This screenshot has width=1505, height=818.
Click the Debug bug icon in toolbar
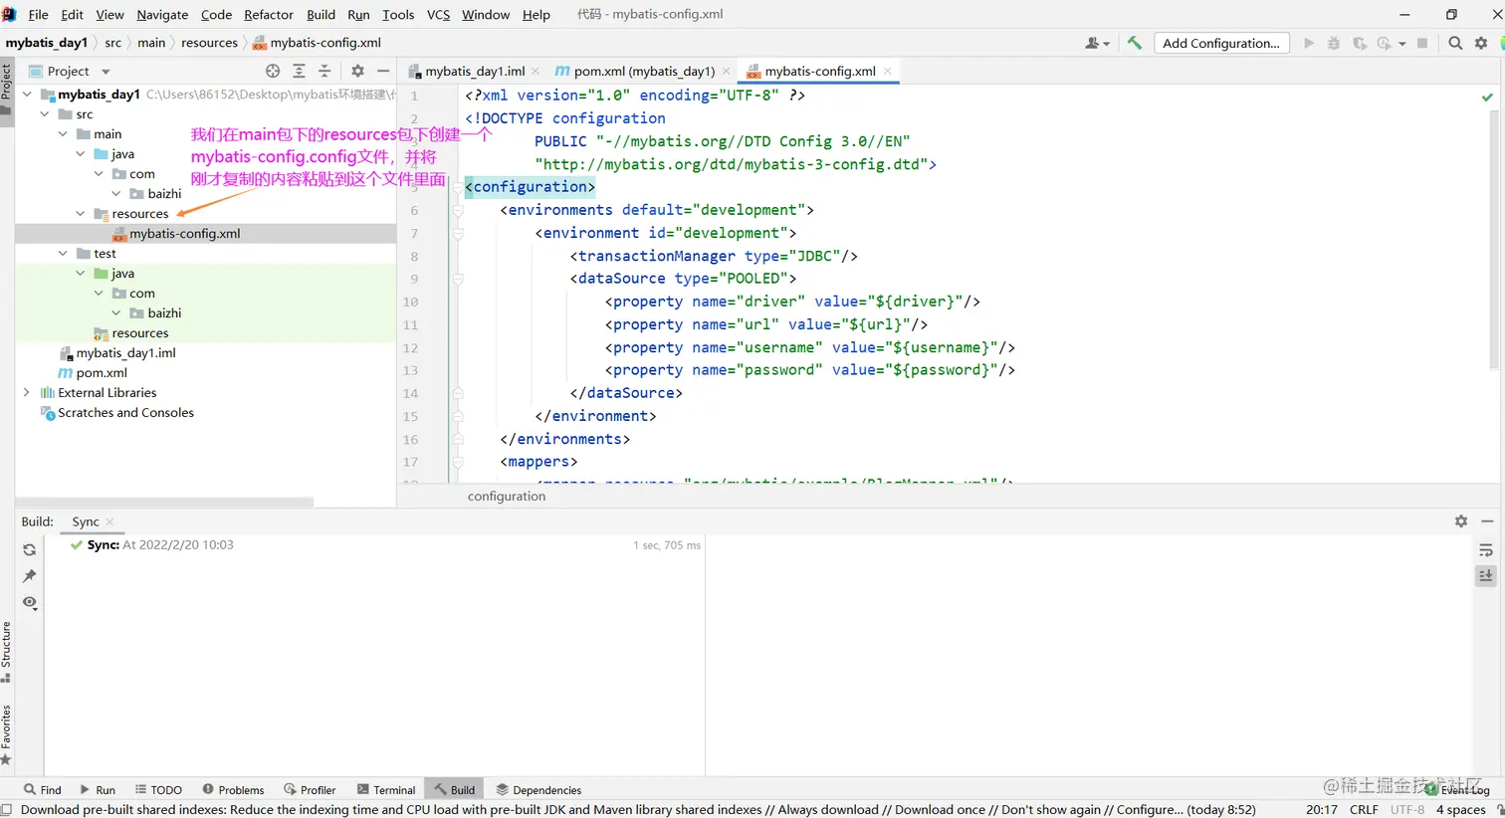[1334, 43]
